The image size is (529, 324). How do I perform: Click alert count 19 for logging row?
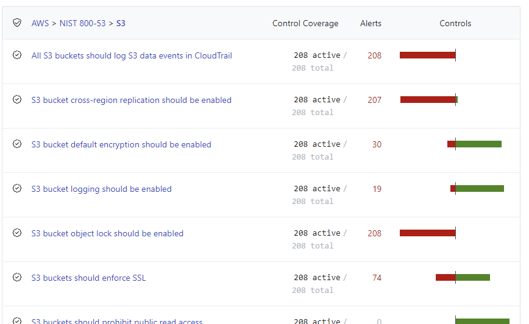[x=377, y=189]
